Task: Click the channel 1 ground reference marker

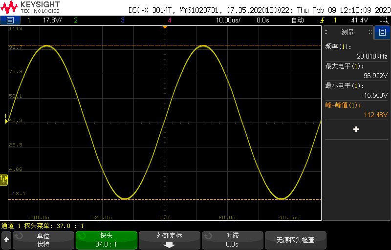Action: point(4,179)
